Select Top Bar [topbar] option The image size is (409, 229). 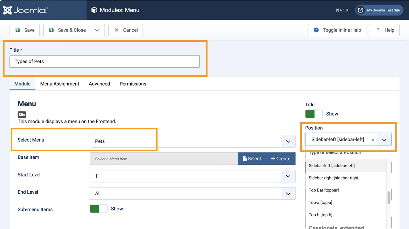click(346, 190)
